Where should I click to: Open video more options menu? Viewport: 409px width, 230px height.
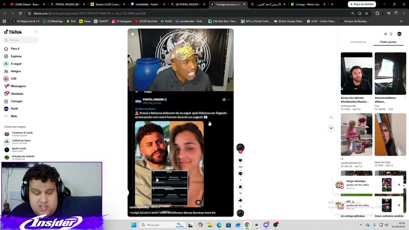228,34
